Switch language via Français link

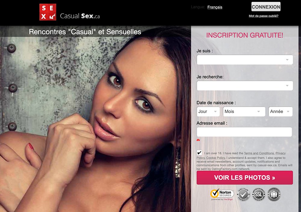[x=215, y=7]
